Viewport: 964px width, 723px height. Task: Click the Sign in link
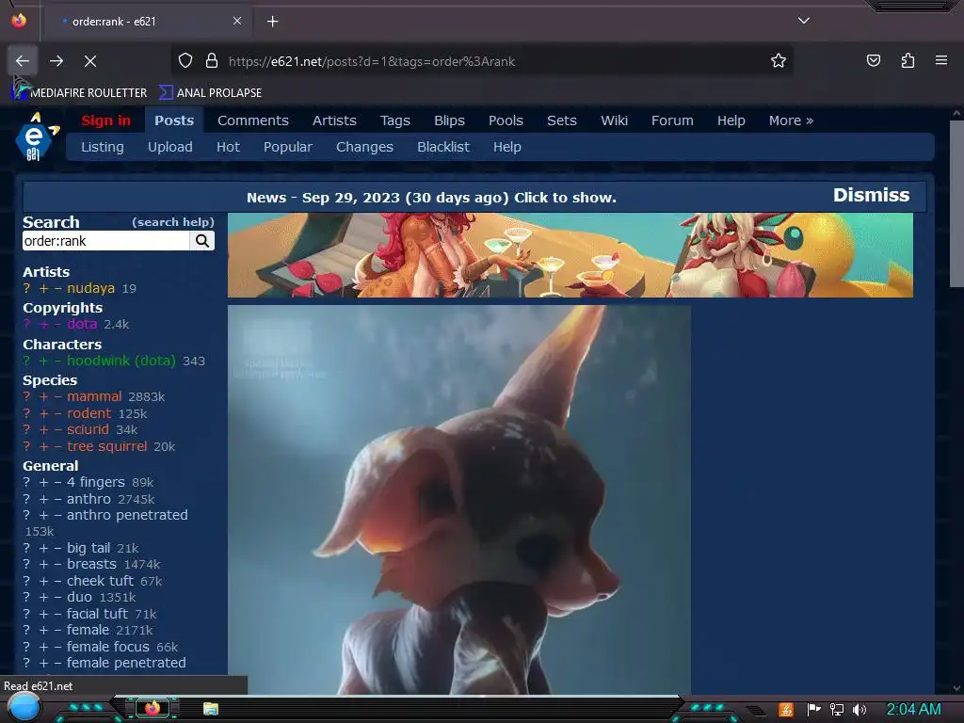tap(105, 120)
